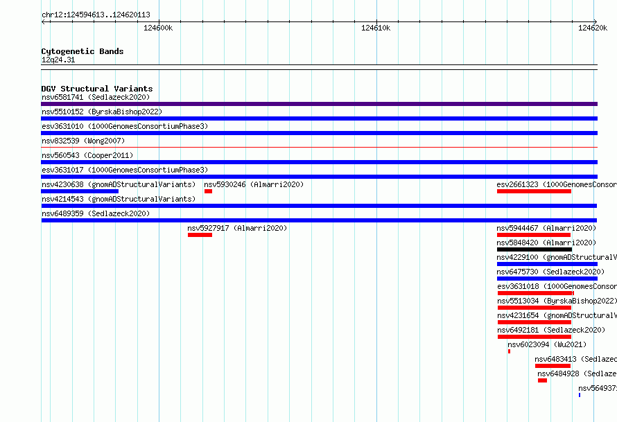Select the red nsv6492181 variant bar

(x=535, y=337)
